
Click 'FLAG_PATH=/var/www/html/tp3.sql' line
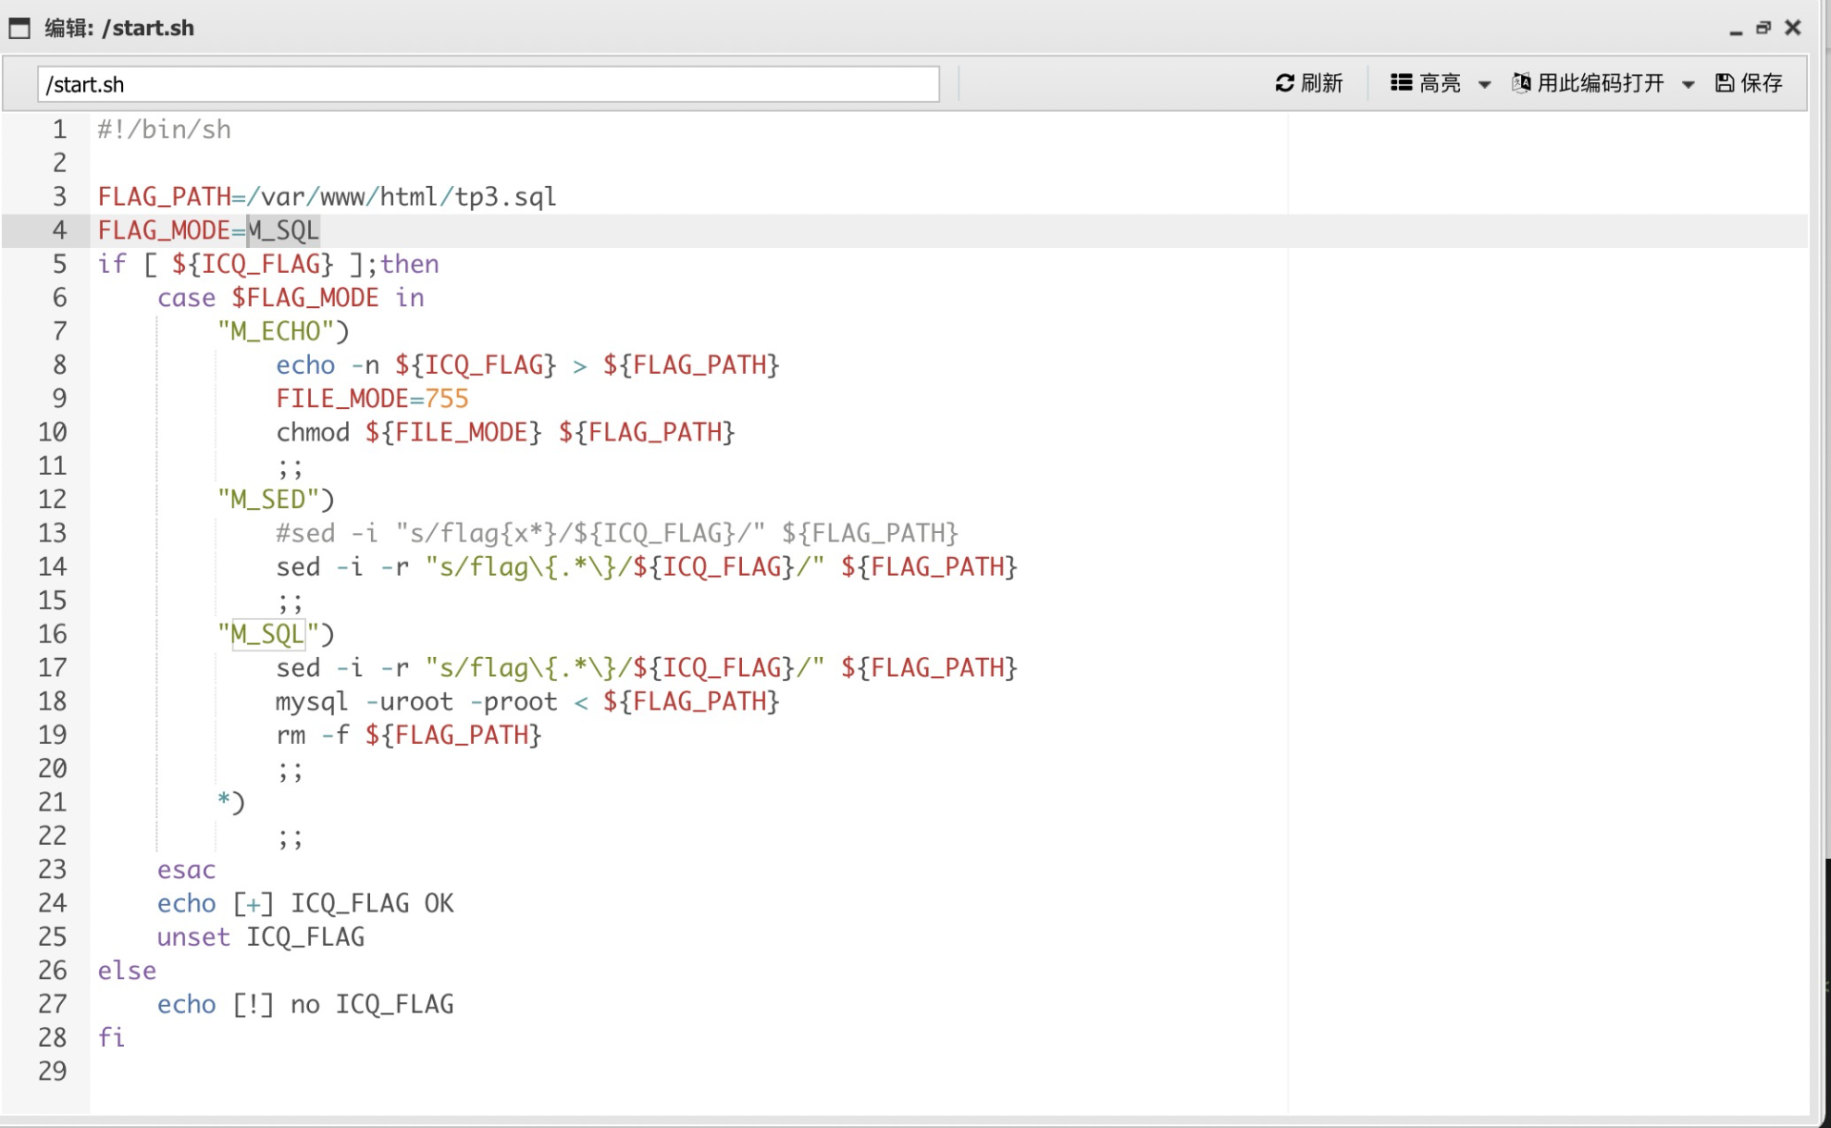tap(327, 197)
